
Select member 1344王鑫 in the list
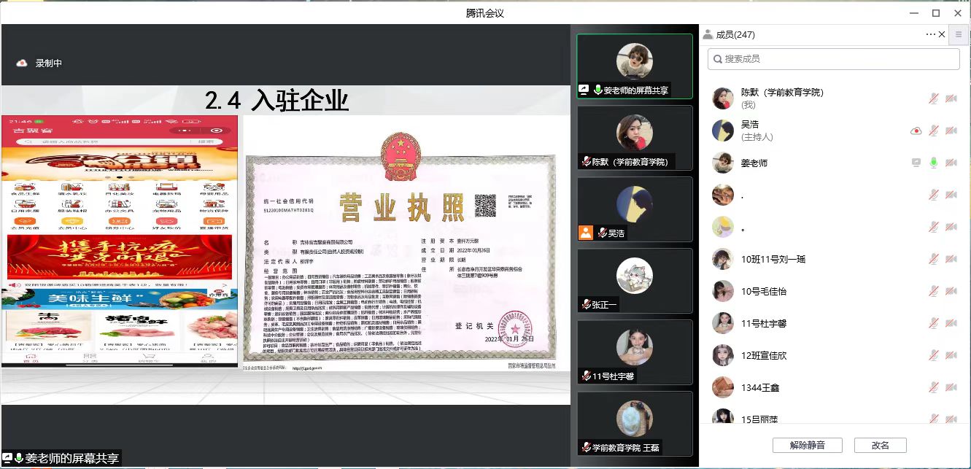pyautogui.click(x=760, y=387)
